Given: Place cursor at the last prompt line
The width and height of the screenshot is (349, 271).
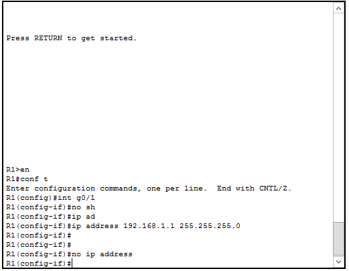Looking at the screenshot, I should click(x=72, y=264).
